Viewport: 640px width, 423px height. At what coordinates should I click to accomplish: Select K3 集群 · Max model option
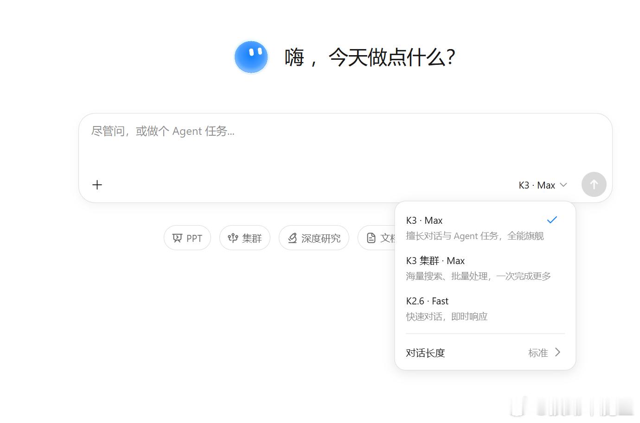coord(485,268)
